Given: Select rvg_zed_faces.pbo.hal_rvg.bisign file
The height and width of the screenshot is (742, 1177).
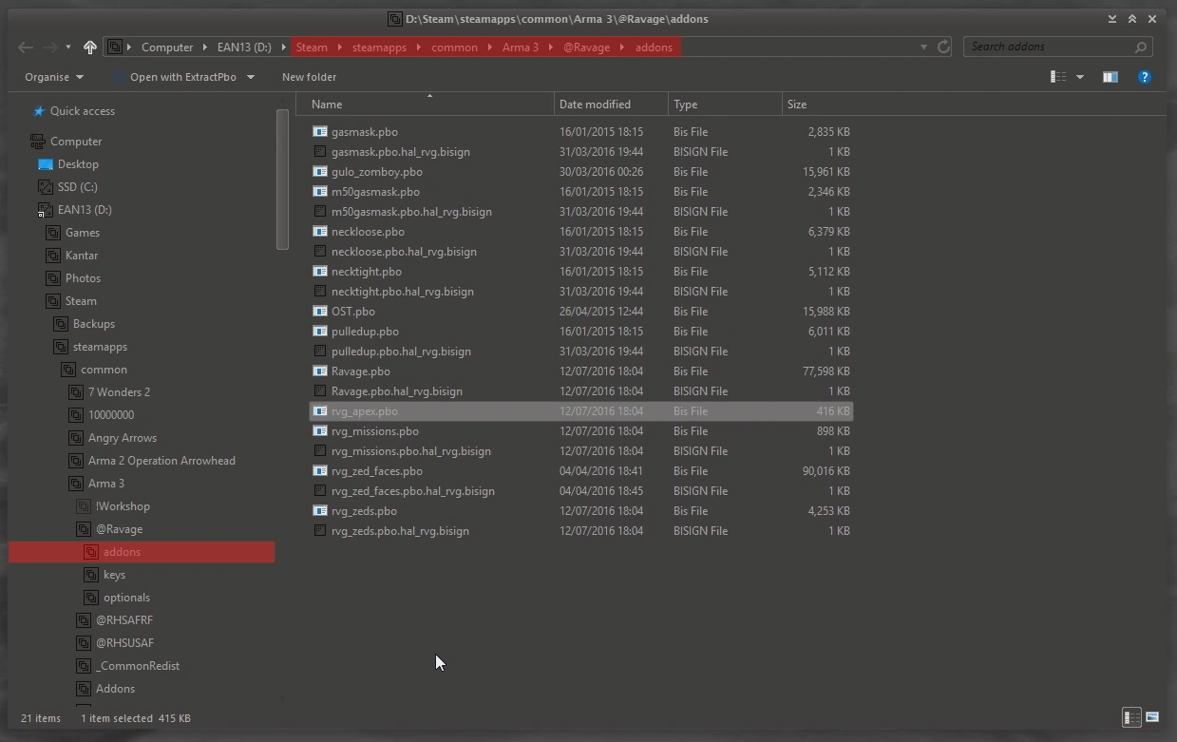Looking at the screenshot, I should (413, 491).
